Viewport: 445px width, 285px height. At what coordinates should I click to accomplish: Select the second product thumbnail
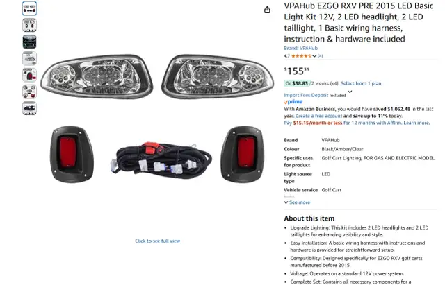click(x=29, y=25)
